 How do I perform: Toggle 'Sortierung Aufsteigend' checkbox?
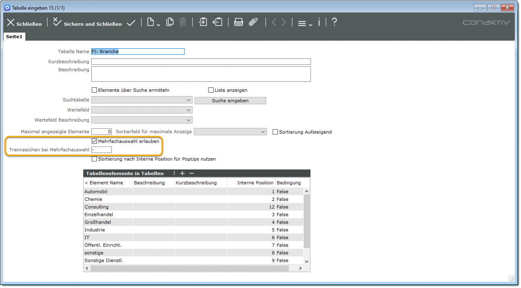[275, 132]
